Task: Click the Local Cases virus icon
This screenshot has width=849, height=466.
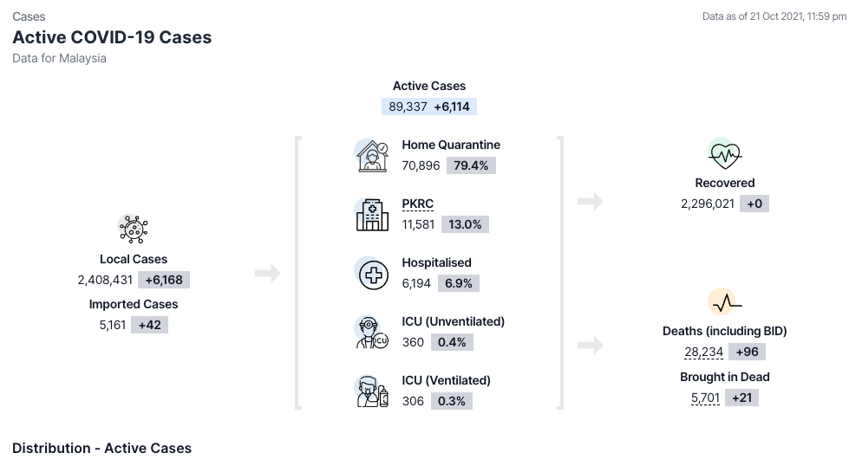Action: click(133, 229)
